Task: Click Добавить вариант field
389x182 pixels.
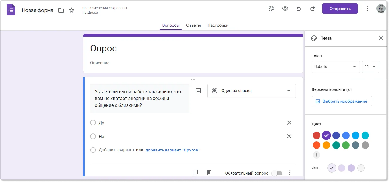Action: point(116,150)
